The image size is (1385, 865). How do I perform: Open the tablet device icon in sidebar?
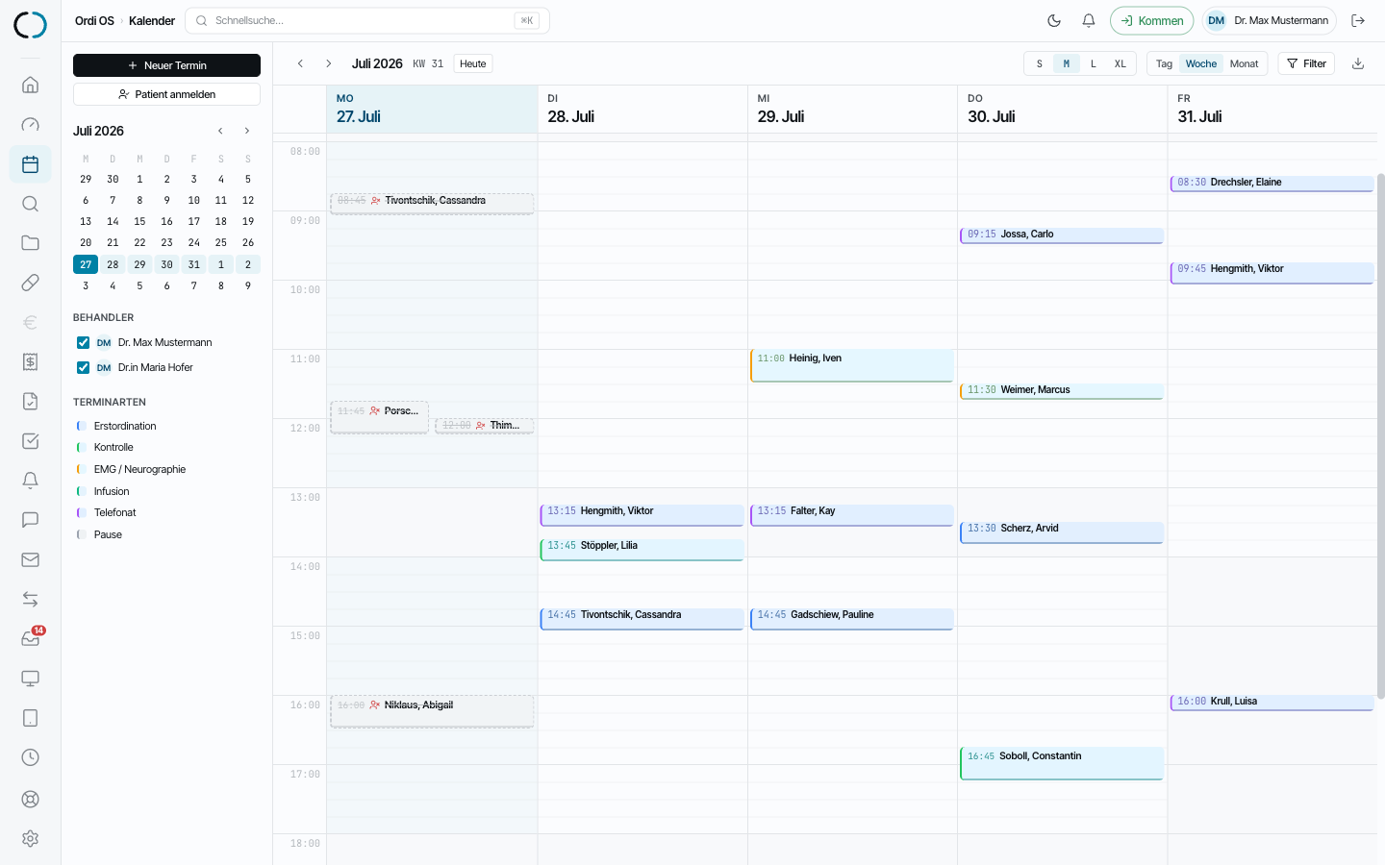coord(30,718)
